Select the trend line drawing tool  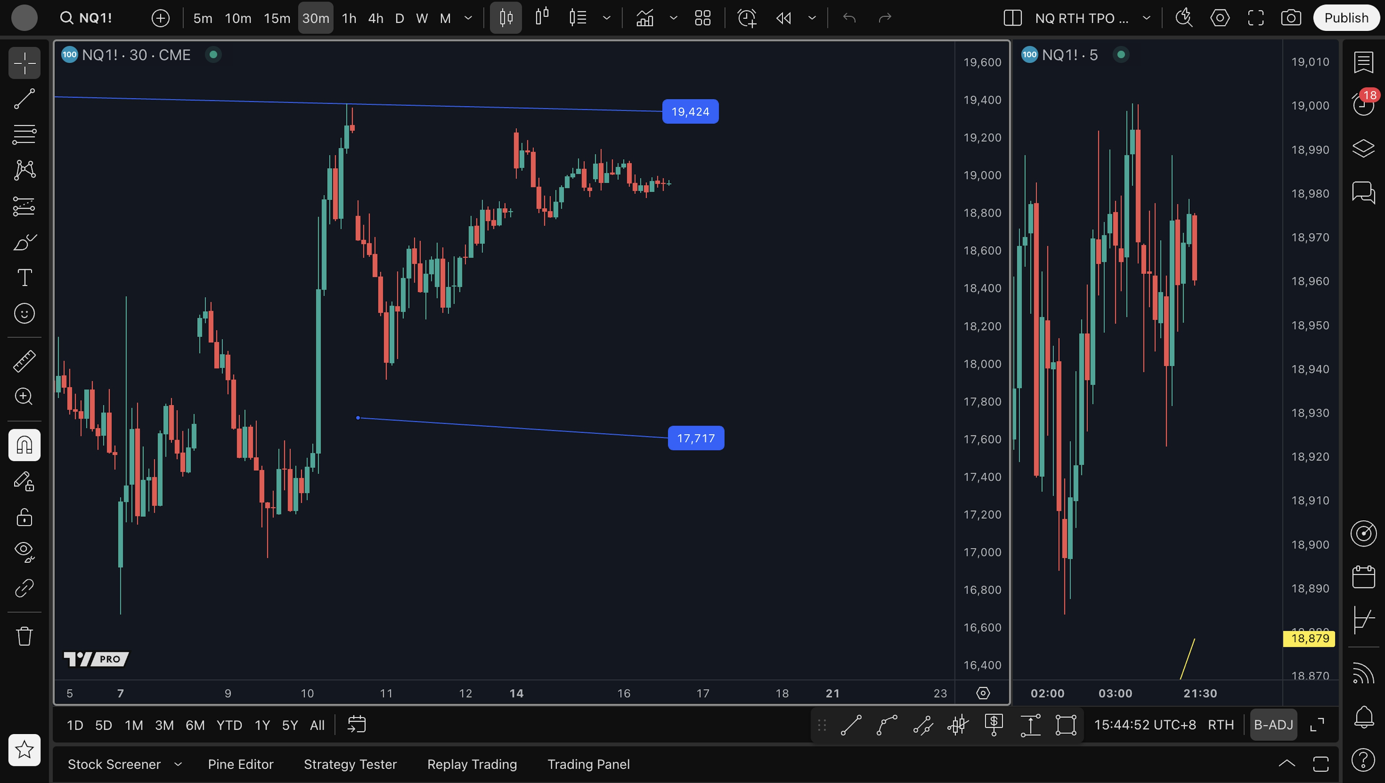[24, 99]
